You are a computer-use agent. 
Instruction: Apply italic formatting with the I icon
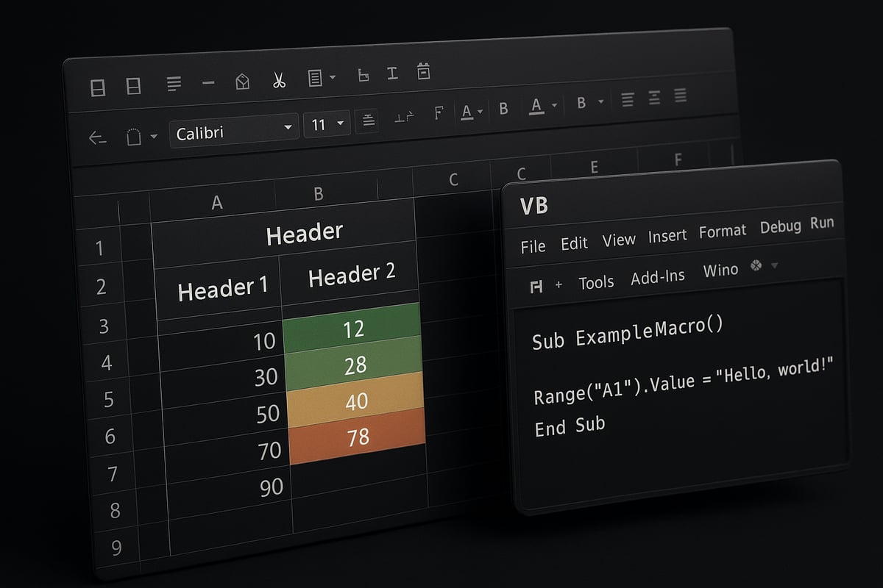[x=392, y=73]
